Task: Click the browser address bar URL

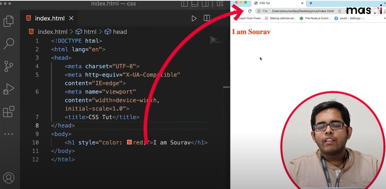Action: (303, 11)
